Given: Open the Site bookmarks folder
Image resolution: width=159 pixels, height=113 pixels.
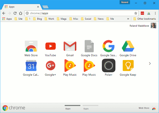Looking at the screenshot, I should click(x=18, y=19).
